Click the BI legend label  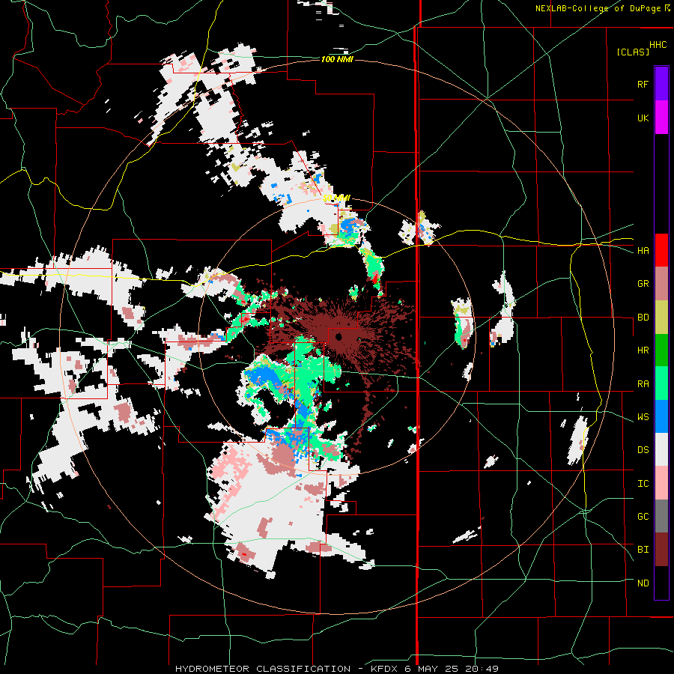pyautogui.click(x=643, y=550)
